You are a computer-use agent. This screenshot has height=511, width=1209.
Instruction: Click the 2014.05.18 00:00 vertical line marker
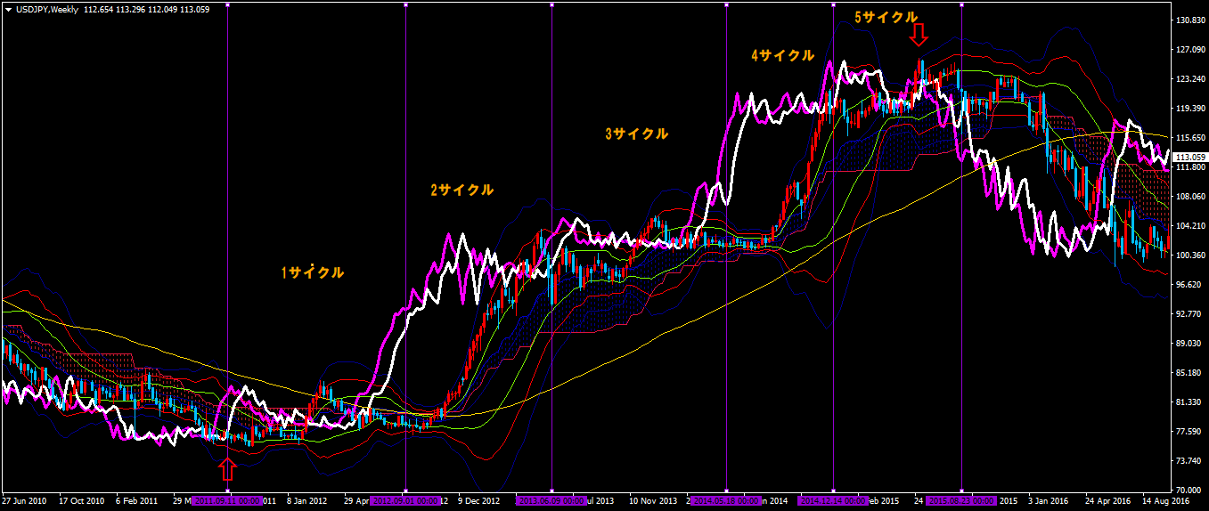726,501
